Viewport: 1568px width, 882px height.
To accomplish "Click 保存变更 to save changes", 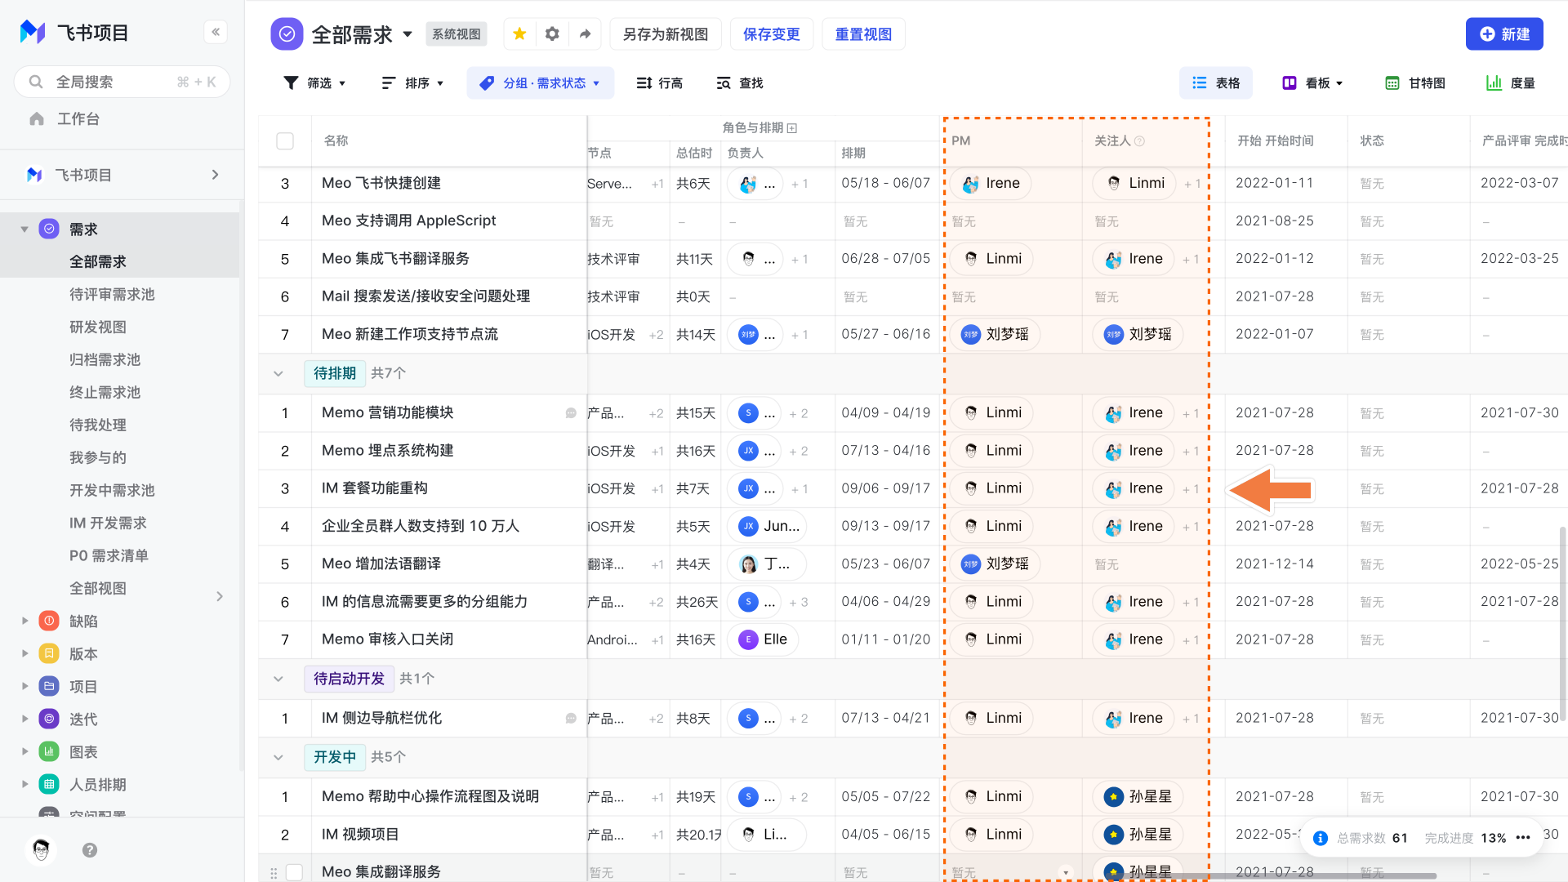I will pos(772,34).
